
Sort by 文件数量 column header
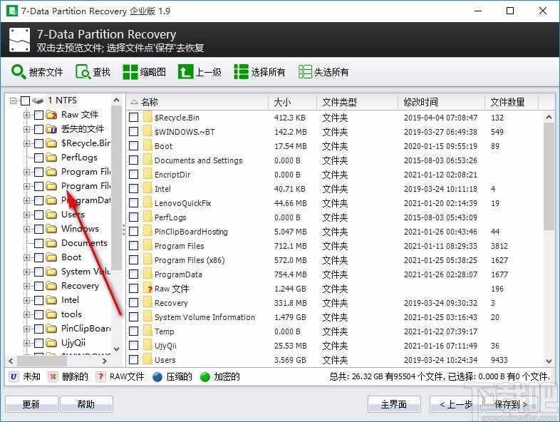(x=512, y=102)
